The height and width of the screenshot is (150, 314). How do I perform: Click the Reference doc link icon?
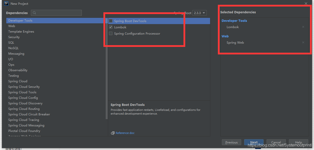(x=113, y=133)
